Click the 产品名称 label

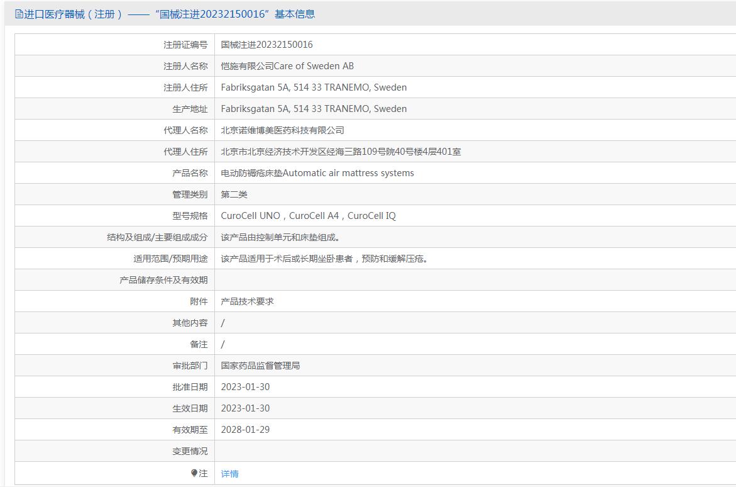(x=190, y=173)
